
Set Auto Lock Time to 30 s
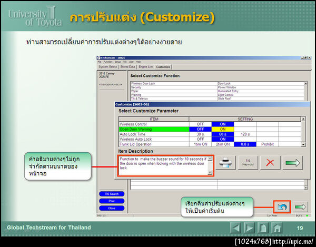click(200, 134)
